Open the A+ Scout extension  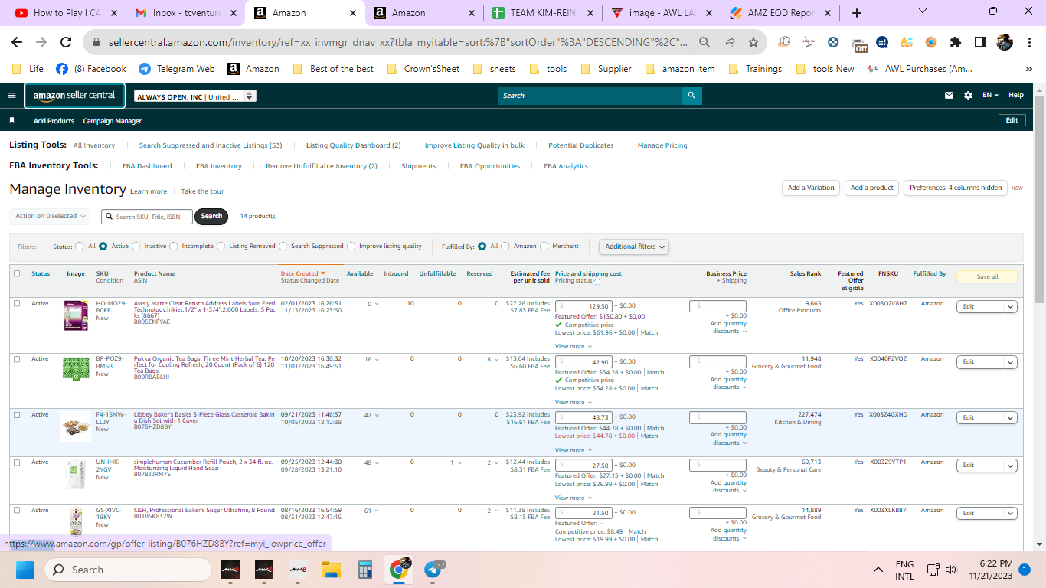[x=907, y=42]
